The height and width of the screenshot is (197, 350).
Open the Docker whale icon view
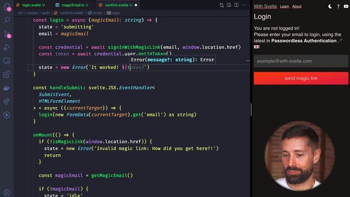click(7, 88)
